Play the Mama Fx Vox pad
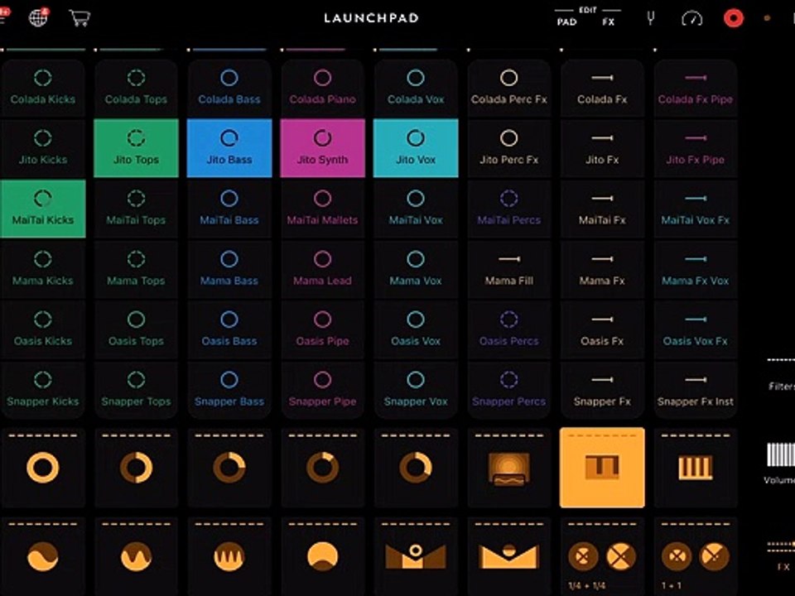The image size is (795, 596). 696,269
